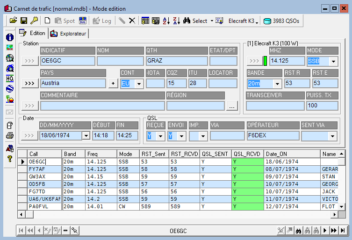Open the IMP. dropdown
352x240 pixels.
pos(203,136)
